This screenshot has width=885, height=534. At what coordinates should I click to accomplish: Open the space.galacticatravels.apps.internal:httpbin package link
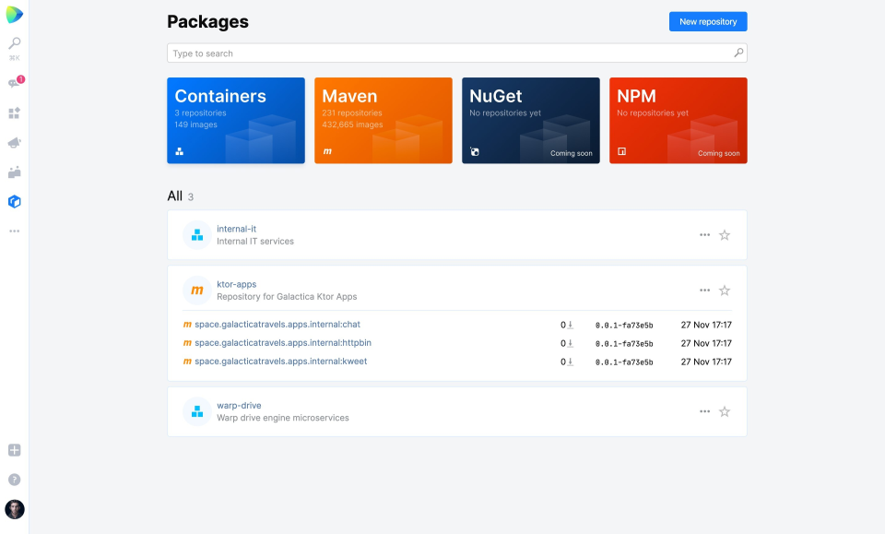point(282,343)
